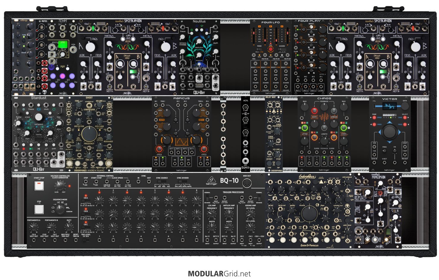Click the green play/pause icon on Stardust
Screen dimensions: 439x280
click(x=31, y=148)
